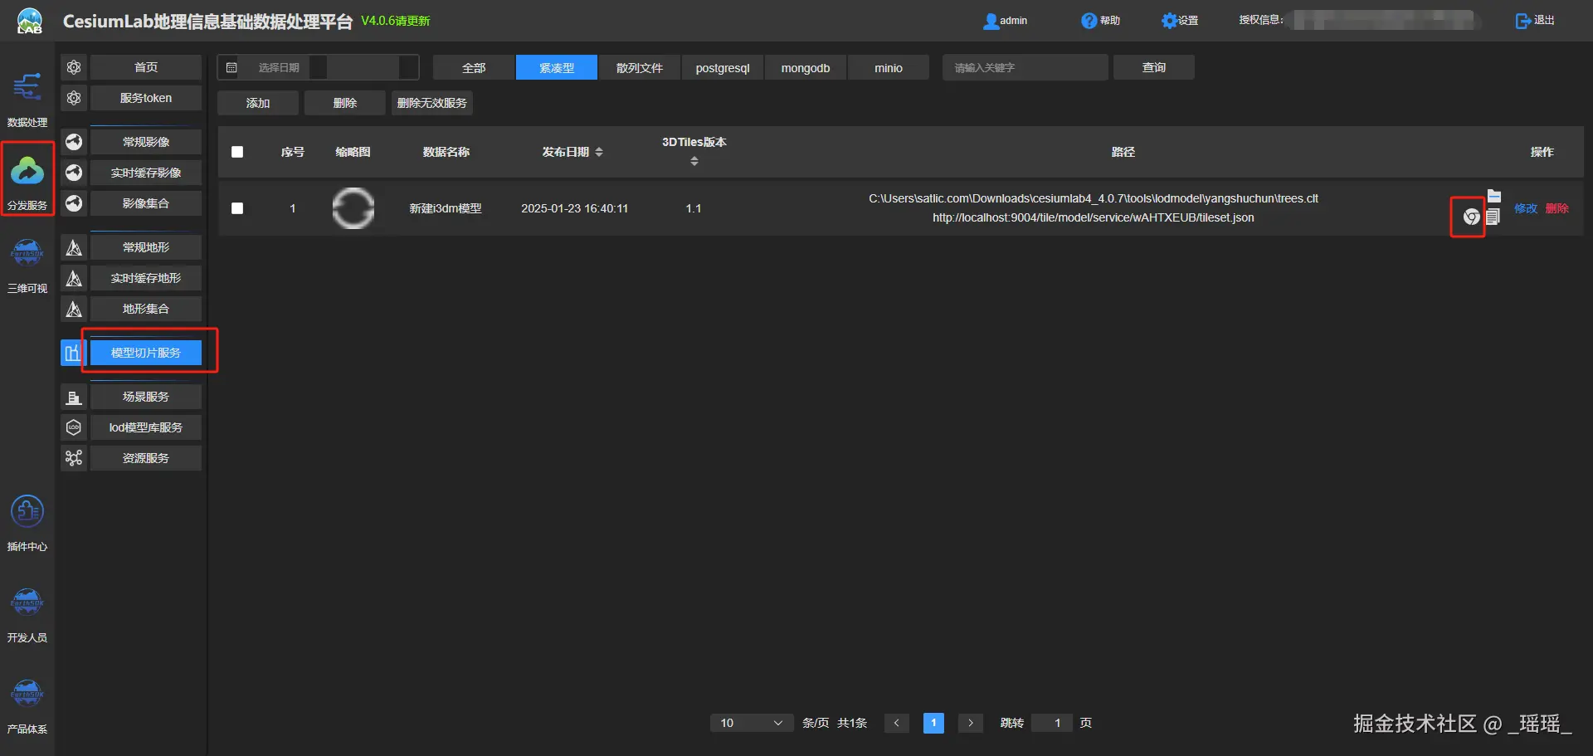This screenshot has height=756, width=1593.
Task: Click the V4.0.6请更新 update notice
Action: pyautogui.click(x=396, y=21)
